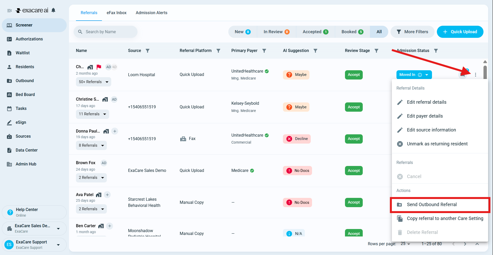Click the eSign pen icon
493x255 pixels.
point(9,122)
